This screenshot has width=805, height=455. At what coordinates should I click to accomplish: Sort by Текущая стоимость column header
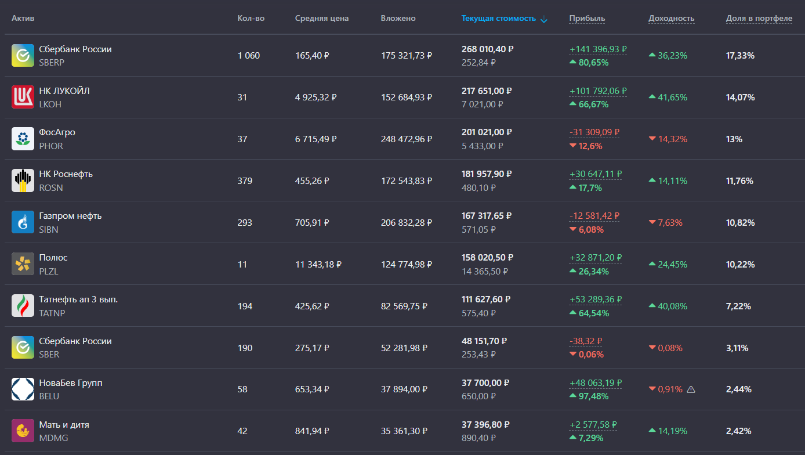pyautogui.click(x=499, y=19)
